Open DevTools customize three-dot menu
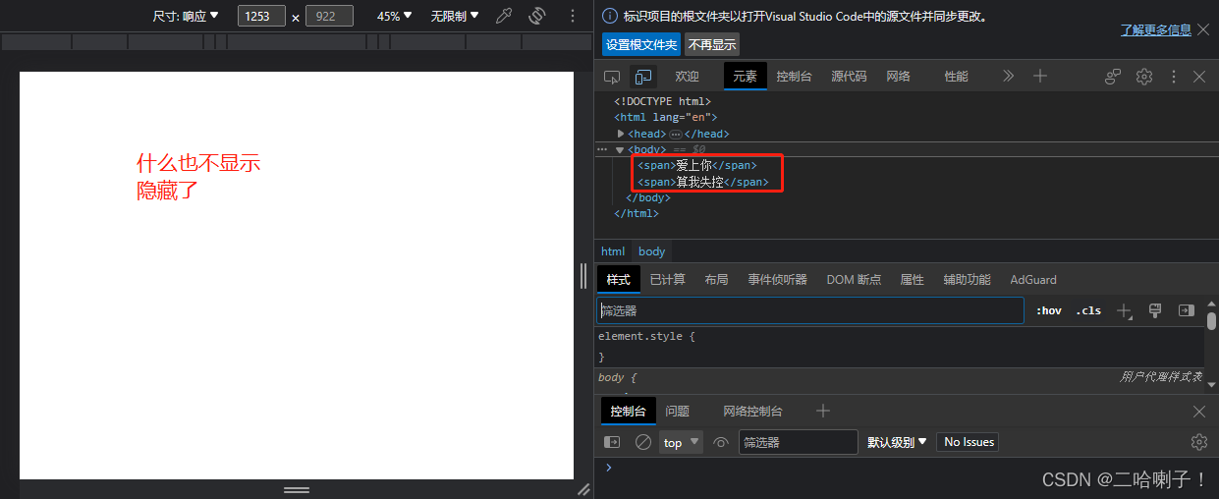Image resolution: width=1219 pixels, height=499 pixels. tap(1174, 77)
